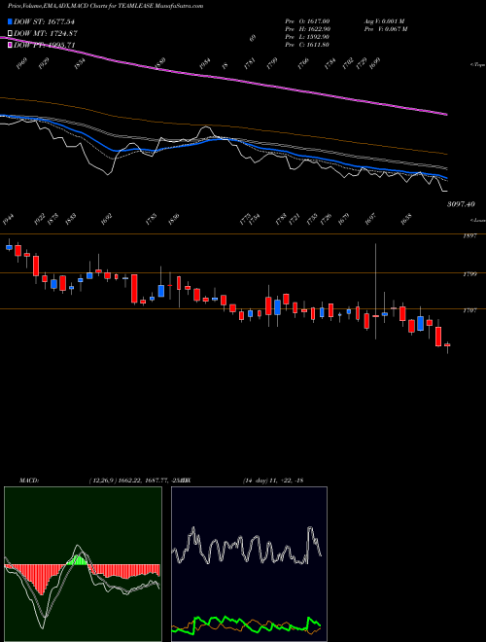Click the 1944 low label at chart start
This screenshot has width=486, height=642.
(x=8, y=220)
